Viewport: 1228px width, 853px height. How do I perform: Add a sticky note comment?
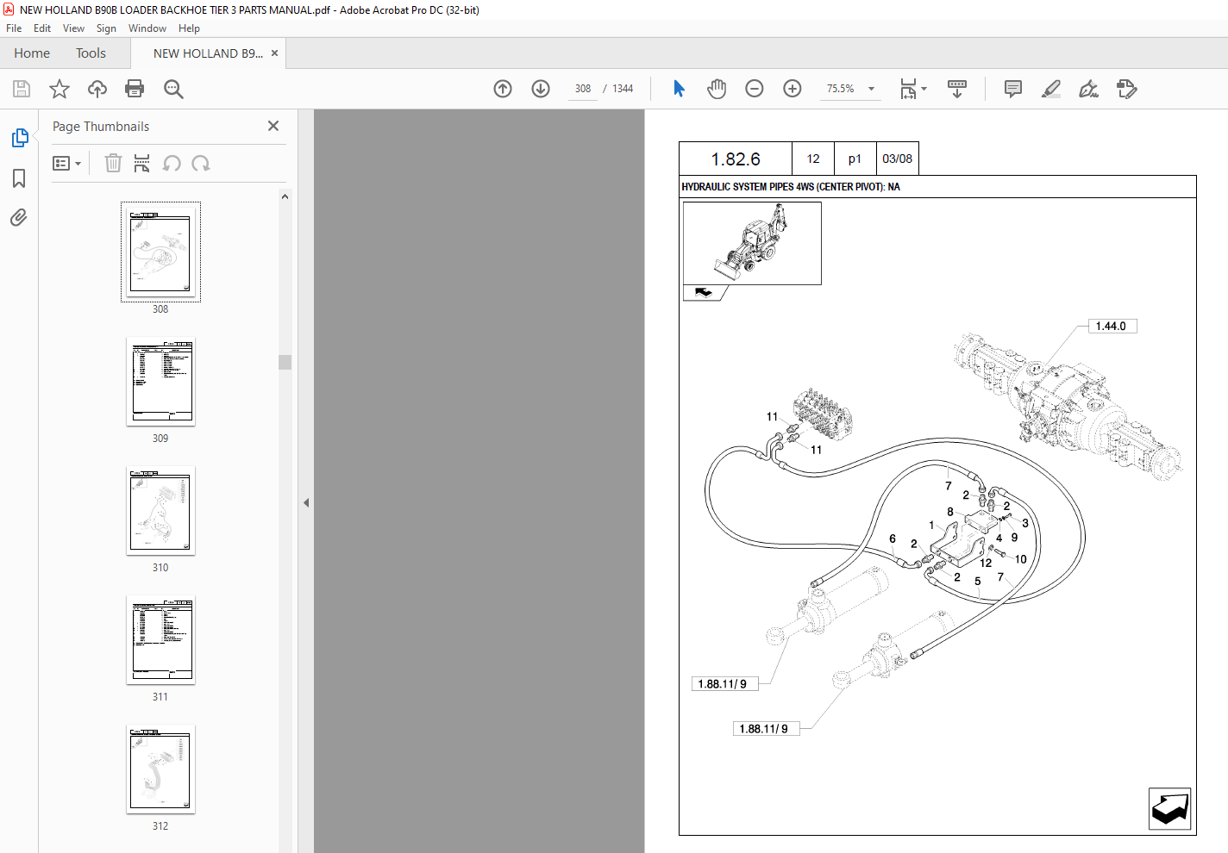pyautogui.click(x=1013, y=89)
